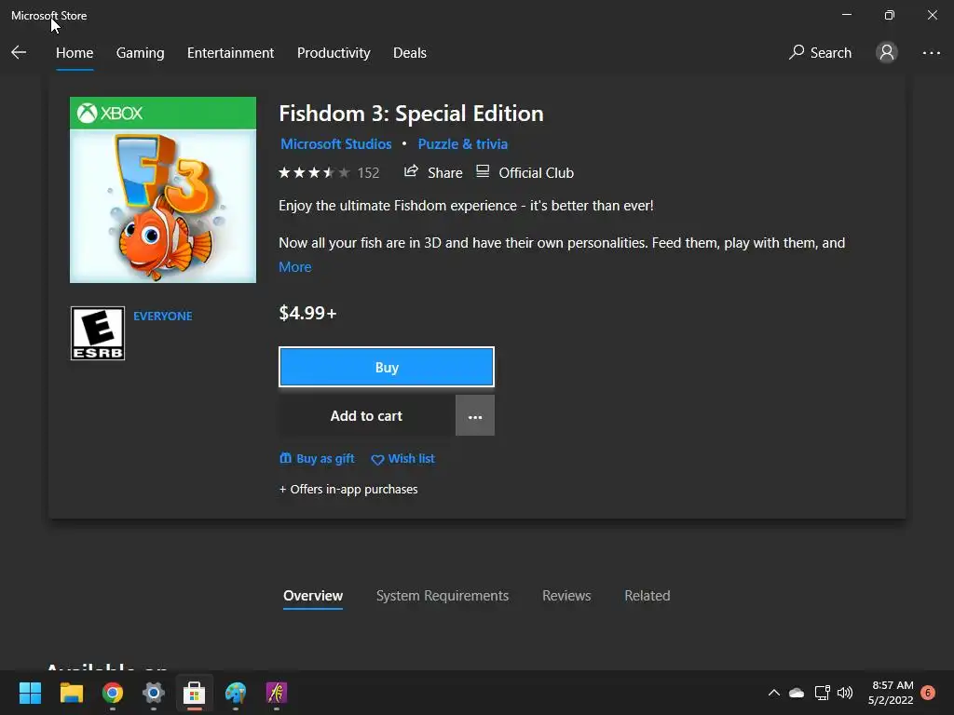Viewport: 954px width, 715px height.
Task: Open notifications badge showing 6
Action: (928, 693)
